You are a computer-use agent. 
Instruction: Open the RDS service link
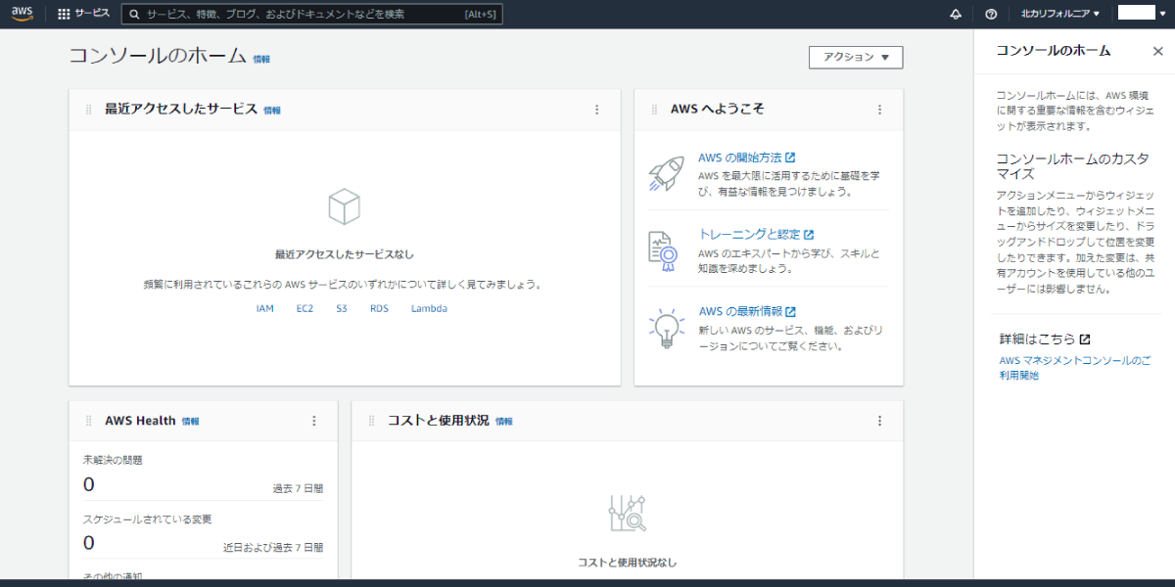[379, 308]
